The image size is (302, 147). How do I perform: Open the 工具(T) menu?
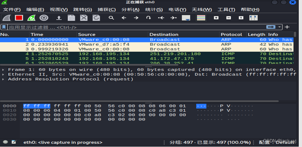[x=226, y=10]
